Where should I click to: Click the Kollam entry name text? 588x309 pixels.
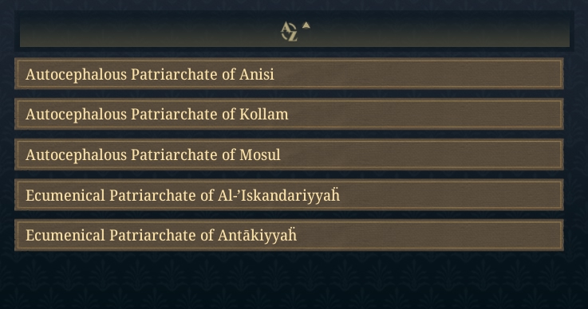click(x=264, y=114)
